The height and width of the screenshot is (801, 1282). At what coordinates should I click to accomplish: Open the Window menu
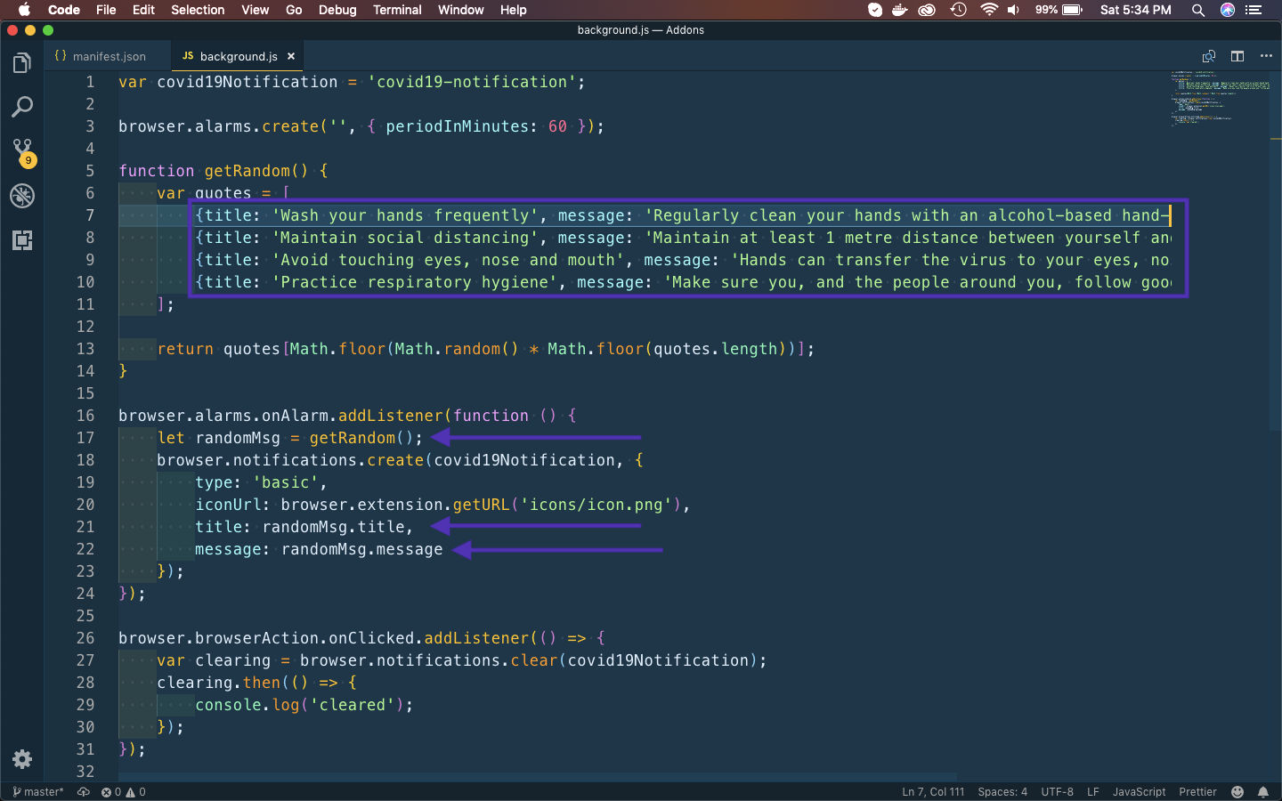(x=460, y=10)
